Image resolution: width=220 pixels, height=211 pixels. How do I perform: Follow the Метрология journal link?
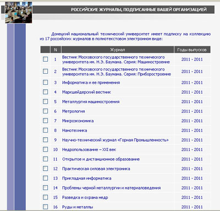(73, 111)
